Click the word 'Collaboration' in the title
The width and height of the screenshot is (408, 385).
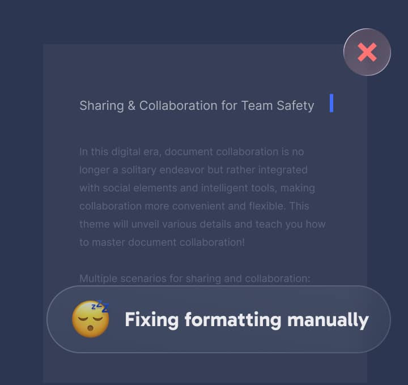coord(178,105)
